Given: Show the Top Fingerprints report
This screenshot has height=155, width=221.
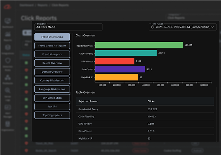Looking at the screenshot, I should pyautogui.click(x=52, y=115).
